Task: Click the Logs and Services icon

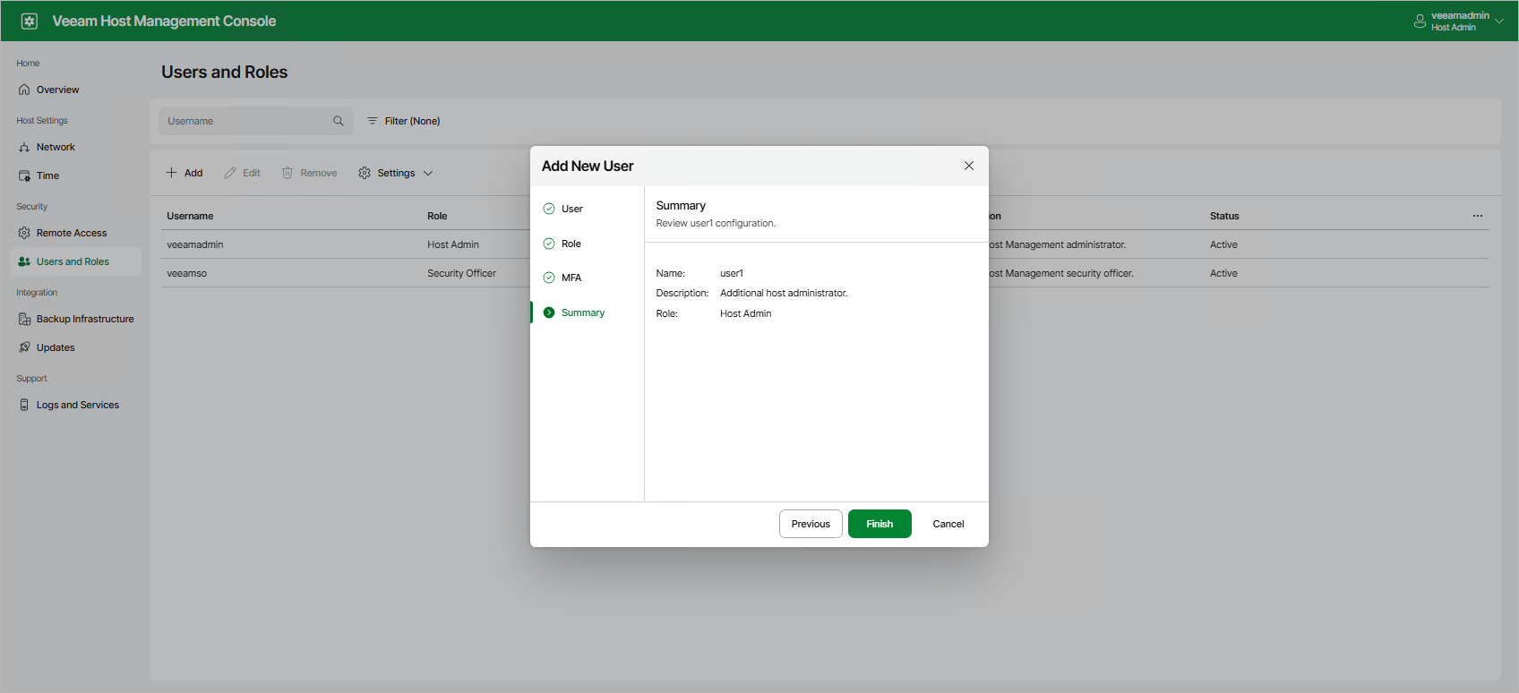Action: (x=24, y=405)
